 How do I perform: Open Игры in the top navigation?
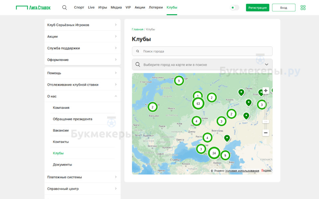click(103, 8)
